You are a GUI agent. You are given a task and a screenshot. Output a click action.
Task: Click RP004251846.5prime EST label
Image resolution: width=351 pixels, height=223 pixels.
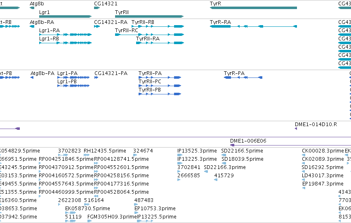pos(66,159)
